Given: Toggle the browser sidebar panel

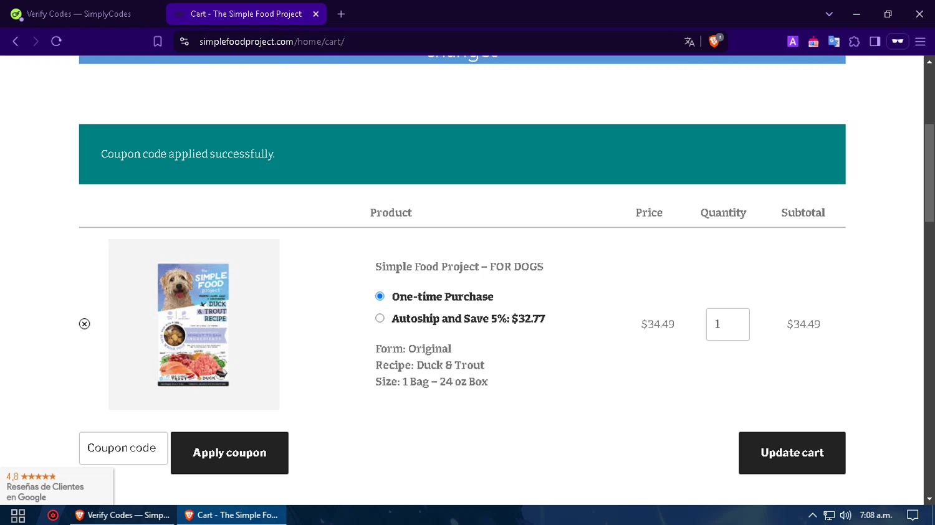Looking at the screenshot, I should click(875, 42).
